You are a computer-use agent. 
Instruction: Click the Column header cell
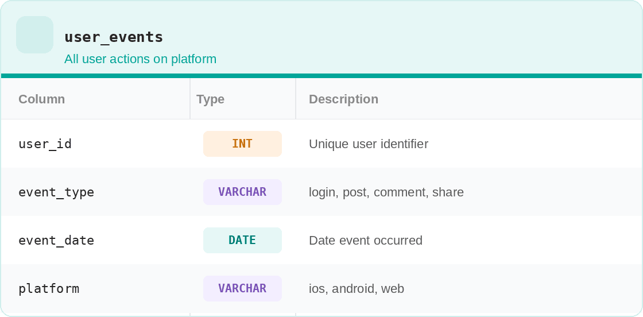(x=95, y=99)
